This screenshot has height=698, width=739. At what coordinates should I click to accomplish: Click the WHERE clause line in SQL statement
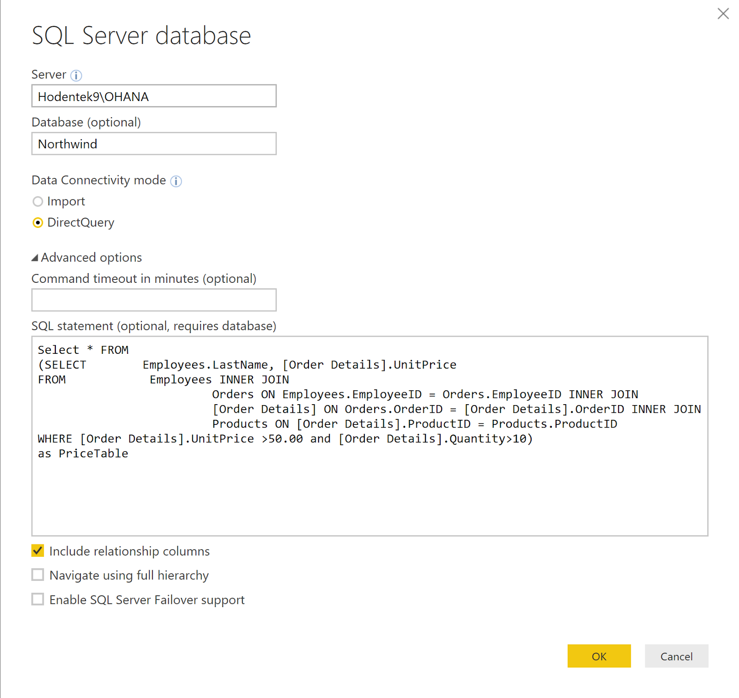tap(284, 439)
